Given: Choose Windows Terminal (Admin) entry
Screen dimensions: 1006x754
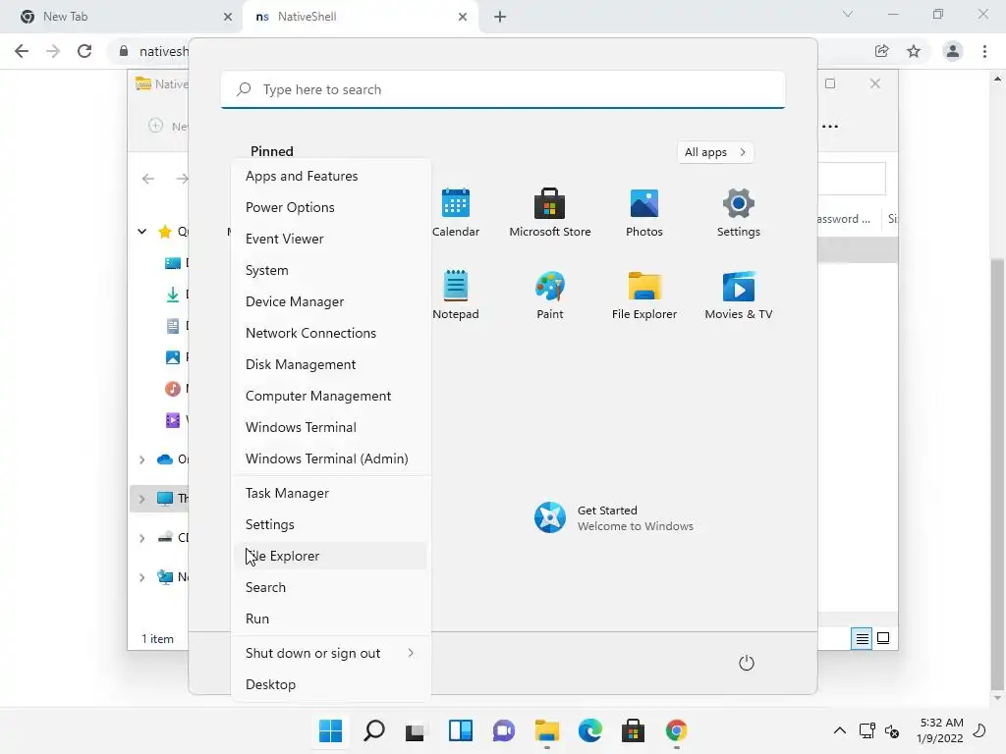Looking at the screenshot, I should point(330,459).
